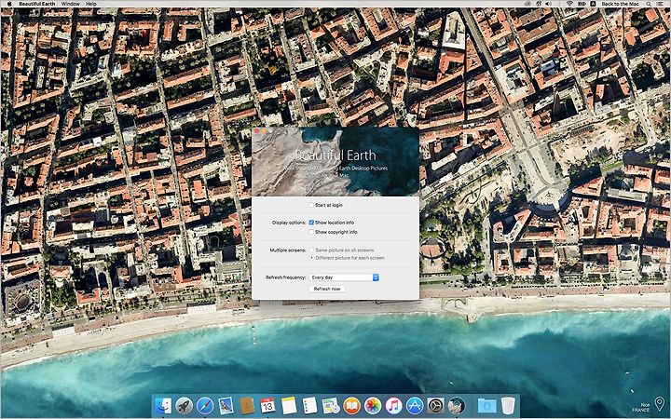
Task: Open Contacts book icon in dock
Action: click(x=247, y=405)
